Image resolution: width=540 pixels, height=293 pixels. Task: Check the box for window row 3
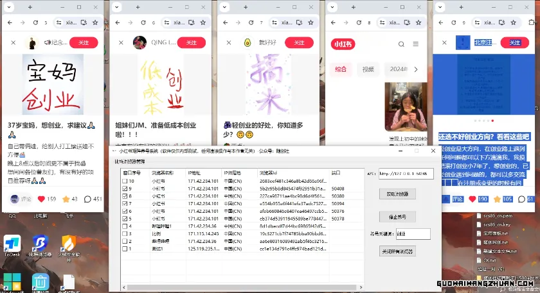(125, 233)
